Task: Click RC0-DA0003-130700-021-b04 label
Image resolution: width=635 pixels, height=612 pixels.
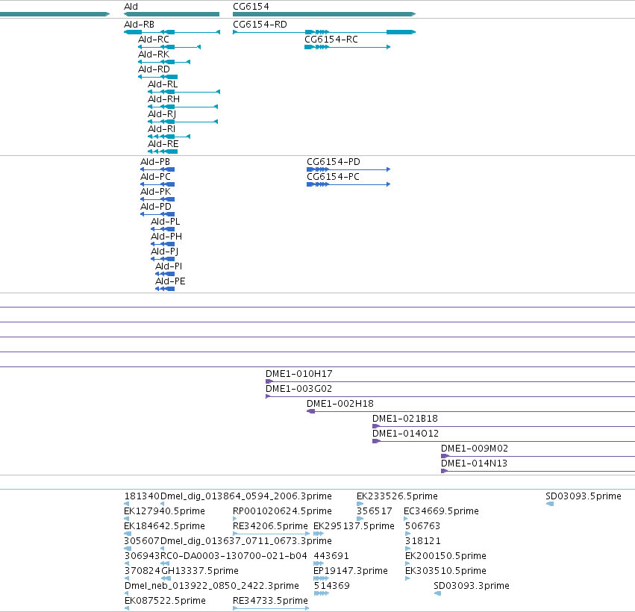Action: click(234, 557)
